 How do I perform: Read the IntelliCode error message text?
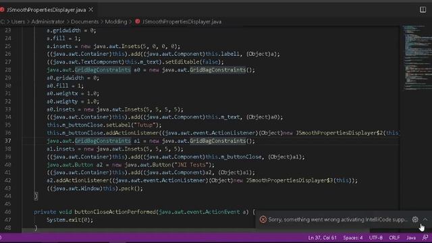(x=337, y=219)
